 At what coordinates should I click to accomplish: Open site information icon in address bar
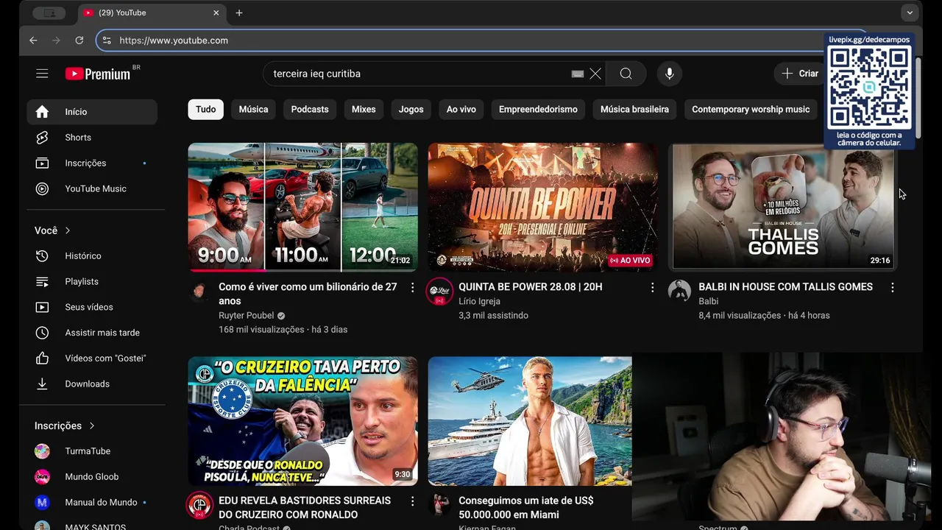[x=107, y=40]
